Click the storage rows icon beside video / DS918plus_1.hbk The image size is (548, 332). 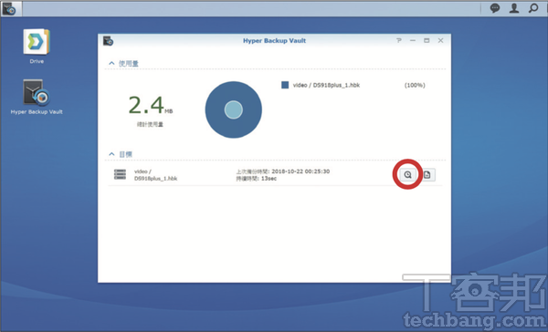[120, 174]
